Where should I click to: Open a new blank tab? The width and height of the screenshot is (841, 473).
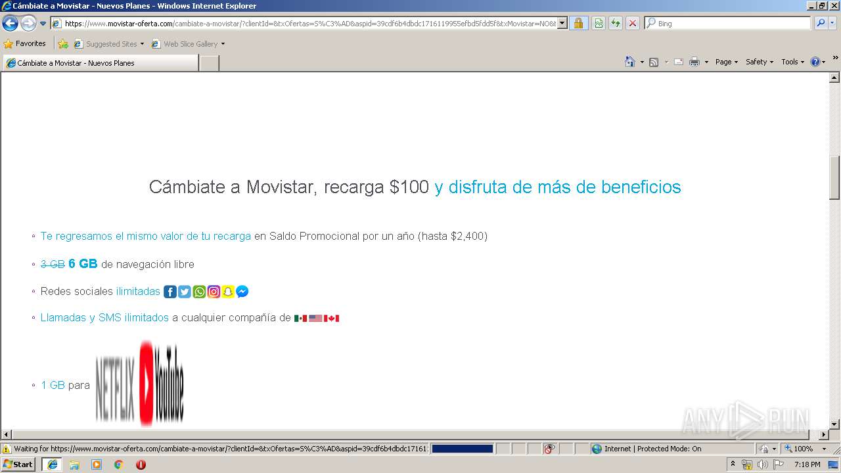click(x=209, y=63)
